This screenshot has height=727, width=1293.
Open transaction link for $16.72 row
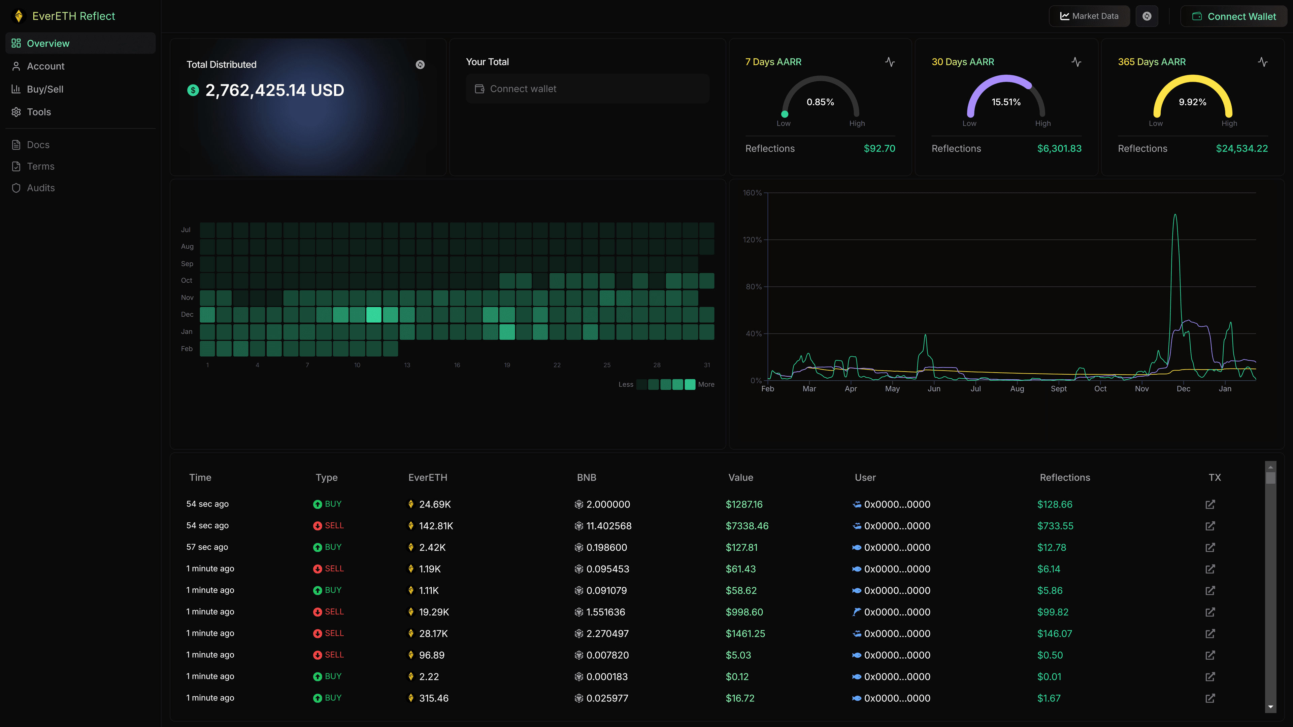[x=1210, y=698]
